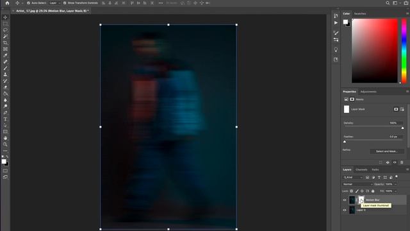This screenshot has height=231, width=410.
Task: Select the Spot Healing Brush tool
Action: [x=5, y=62]
